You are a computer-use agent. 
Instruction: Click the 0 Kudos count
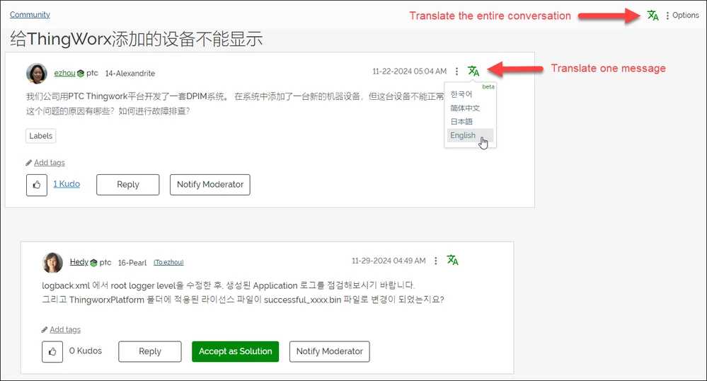85,351
